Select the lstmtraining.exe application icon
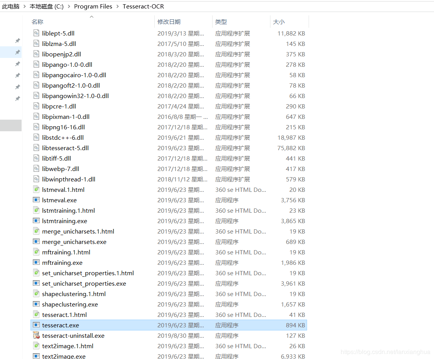The image size is (434, 359). (36, 221)
